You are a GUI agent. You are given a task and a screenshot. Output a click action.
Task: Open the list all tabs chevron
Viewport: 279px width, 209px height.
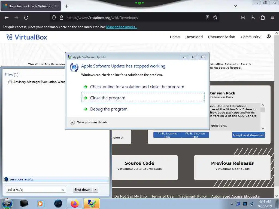[235, 6]
